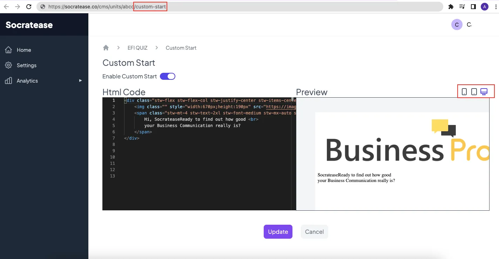Screen dimensions: 499x259
Task: Open Settings in the sidebar
Action: pyautogui.click(x=27, y=65)
